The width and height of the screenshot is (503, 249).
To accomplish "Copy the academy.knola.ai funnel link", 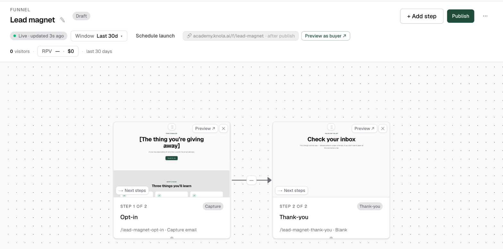I will (241, 36).
